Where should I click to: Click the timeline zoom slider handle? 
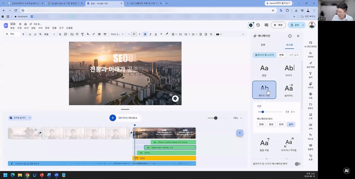pyautogui.click(x=215, y=118)
